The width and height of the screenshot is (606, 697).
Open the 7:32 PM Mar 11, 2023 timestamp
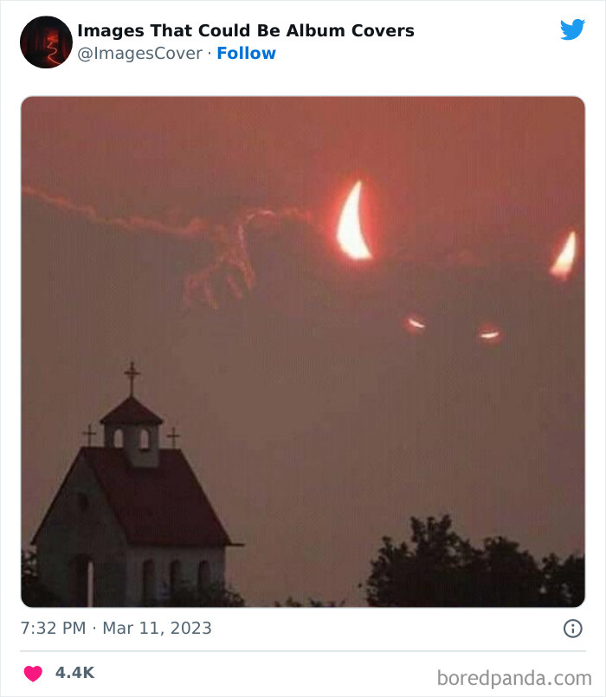[116, 628]
